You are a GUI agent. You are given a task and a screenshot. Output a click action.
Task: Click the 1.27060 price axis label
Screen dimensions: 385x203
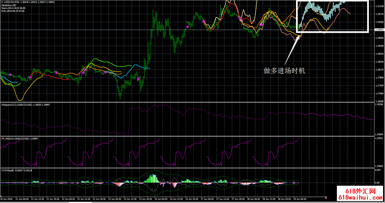(x=379, y=93)
